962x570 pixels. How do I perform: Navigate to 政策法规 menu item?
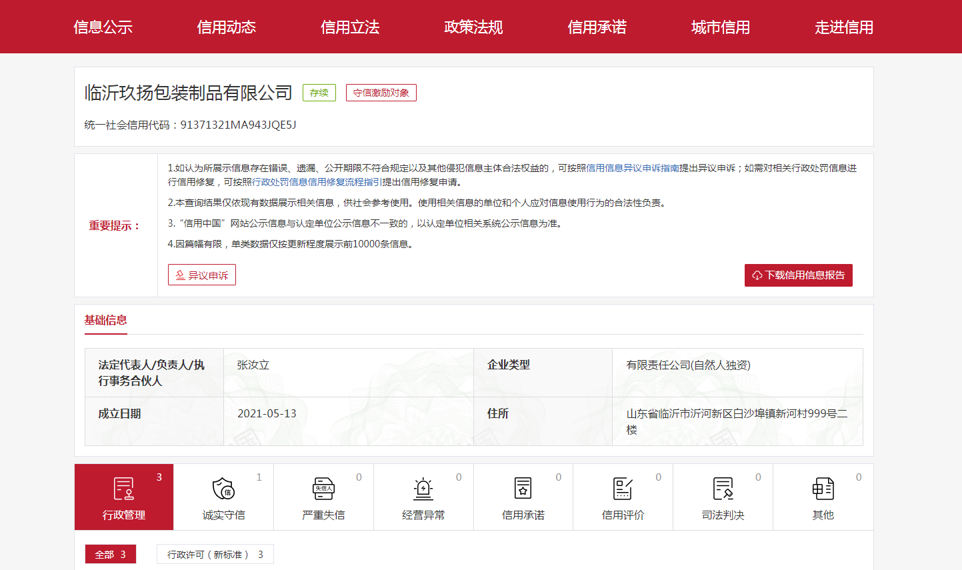pos(473,27)
